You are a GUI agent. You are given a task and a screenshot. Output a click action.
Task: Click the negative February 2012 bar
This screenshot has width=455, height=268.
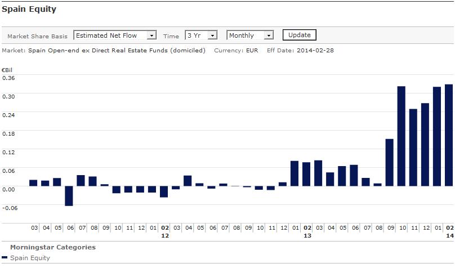(x=164, y=191)
